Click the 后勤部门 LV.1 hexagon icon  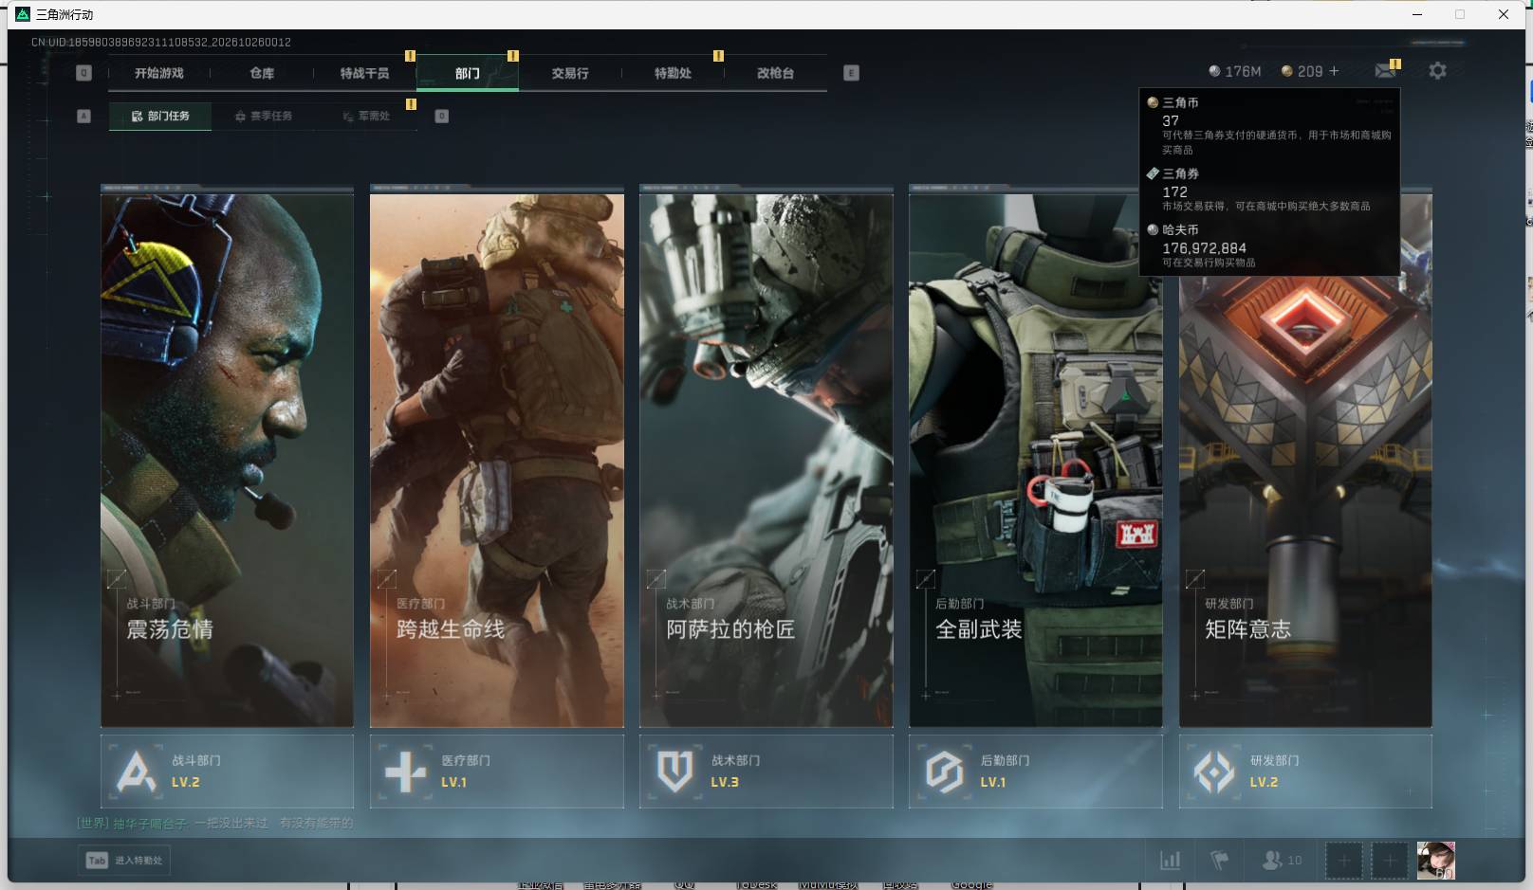click(x=944, y=772)
